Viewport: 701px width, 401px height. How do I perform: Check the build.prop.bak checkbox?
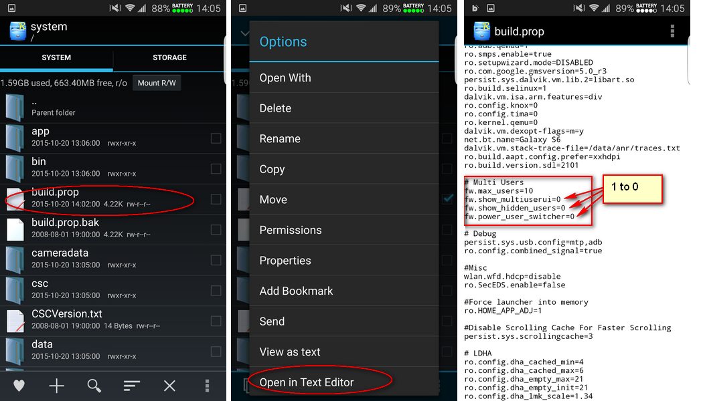click(x=216, y=230)
